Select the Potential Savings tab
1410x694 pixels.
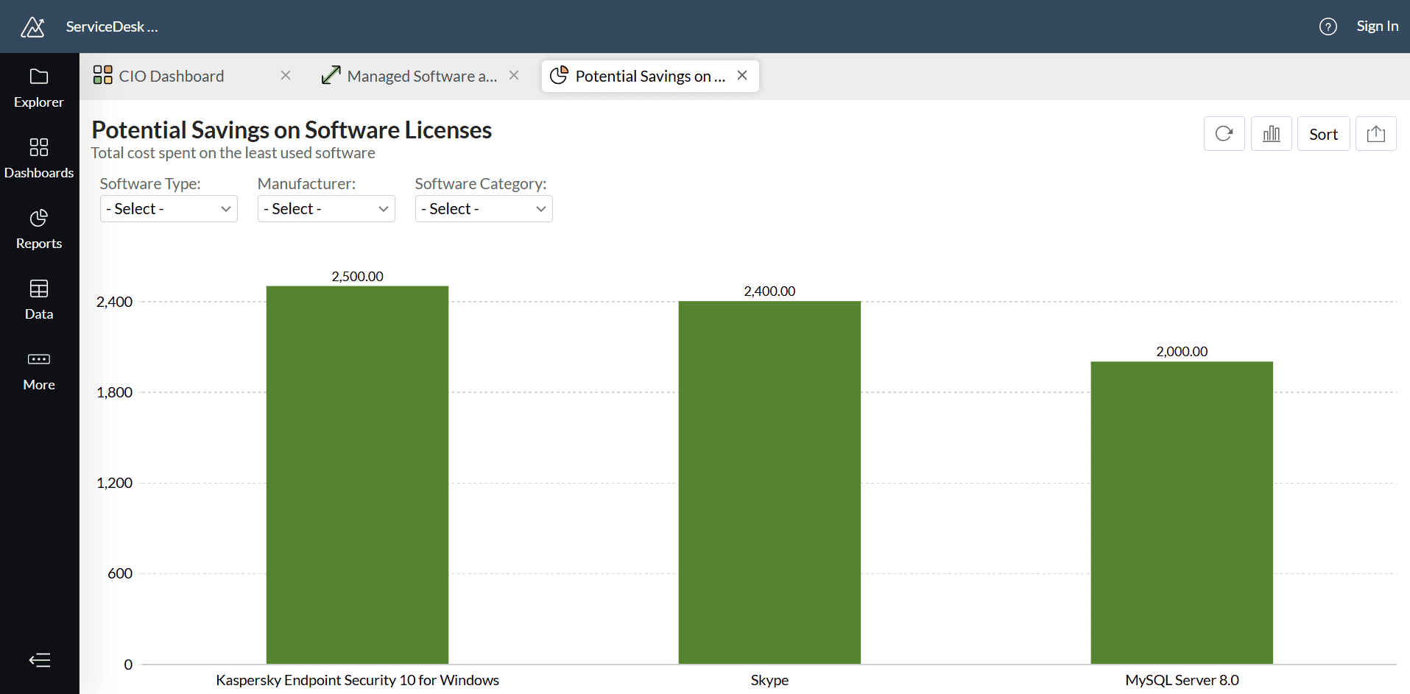click(x=650, y=76)
